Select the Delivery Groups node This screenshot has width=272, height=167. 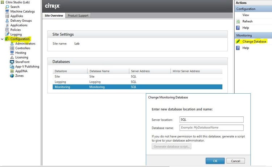click(x=21, y=21)
